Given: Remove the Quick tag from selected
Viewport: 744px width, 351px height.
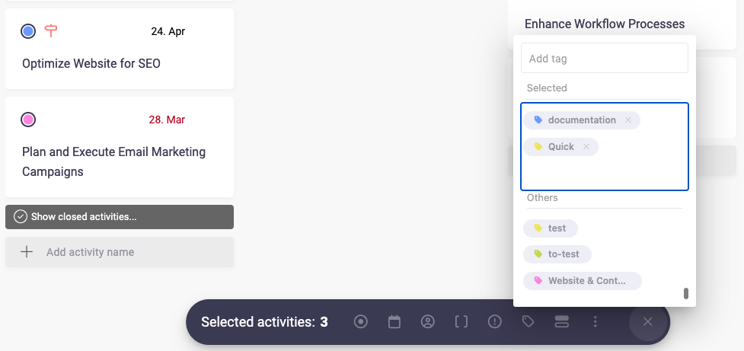Looking at the screenshot, I should point(586,147).
